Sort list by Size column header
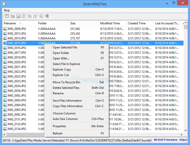 pos(72,23)
